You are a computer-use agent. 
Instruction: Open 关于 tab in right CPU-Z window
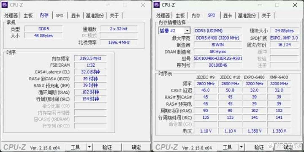(x=266, y=15)
